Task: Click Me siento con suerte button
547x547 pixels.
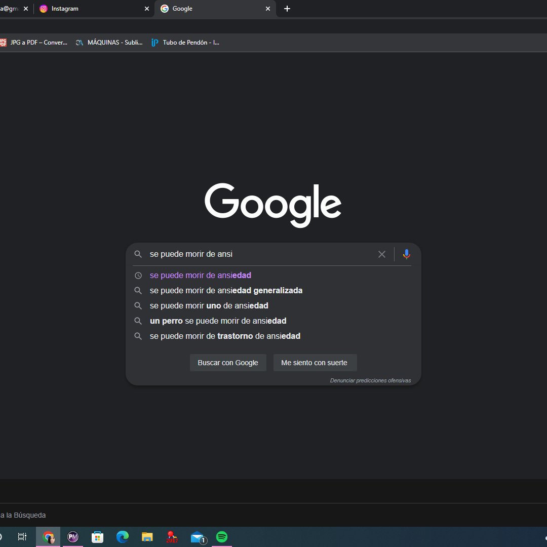Action: pyautogui.click(x=315, y=363)
